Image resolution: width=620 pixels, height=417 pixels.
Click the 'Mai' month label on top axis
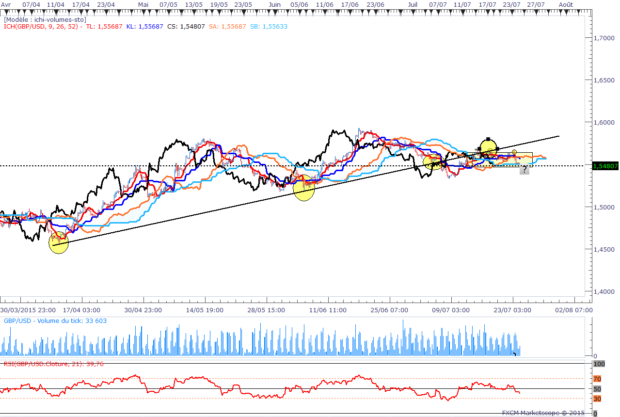tap(143, 4)
